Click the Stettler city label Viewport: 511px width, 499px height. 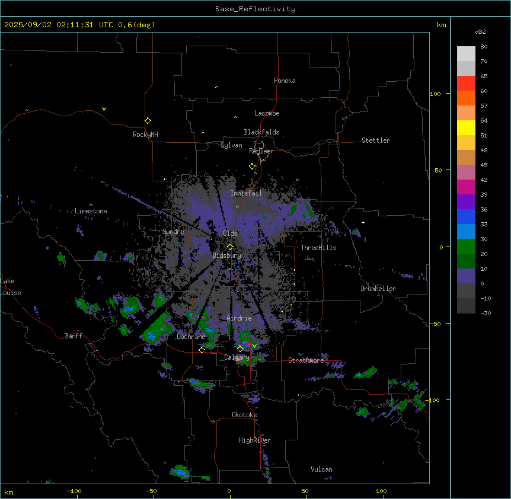(375, 140)
